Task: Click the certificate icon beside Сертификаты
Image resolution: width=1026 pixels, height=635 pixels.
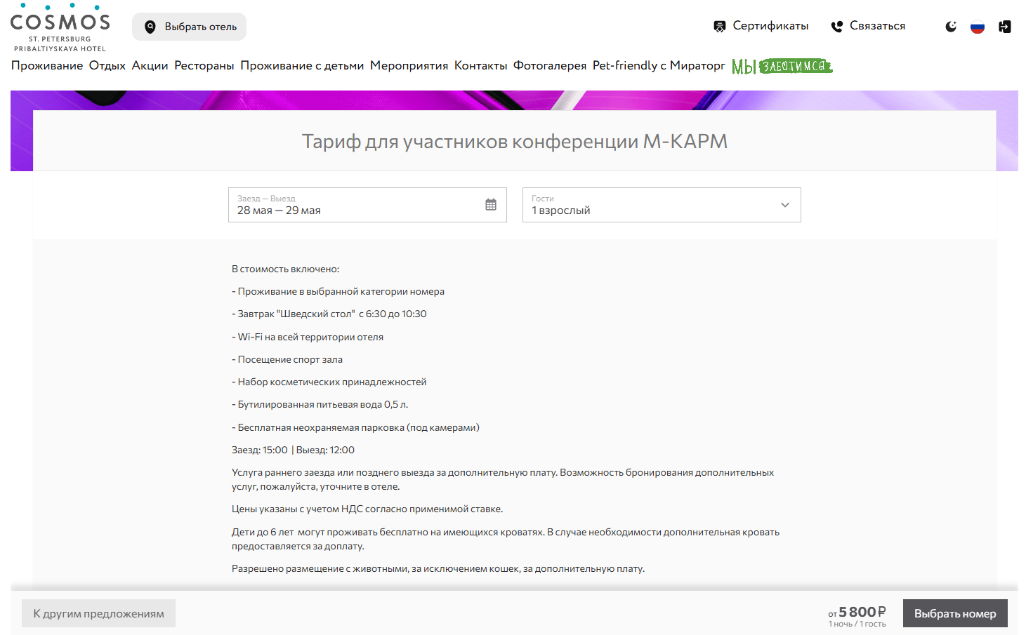Action: [719, 27]
